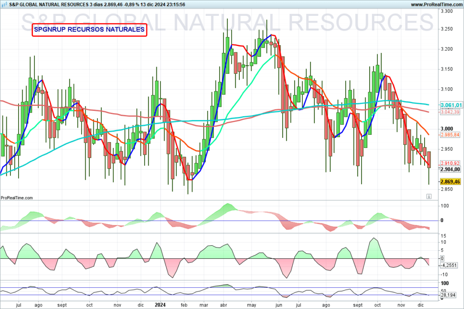Screen dimensions: 464x309
Task: Click the 'jun' label on the time axis
Action: coord(279,305)
